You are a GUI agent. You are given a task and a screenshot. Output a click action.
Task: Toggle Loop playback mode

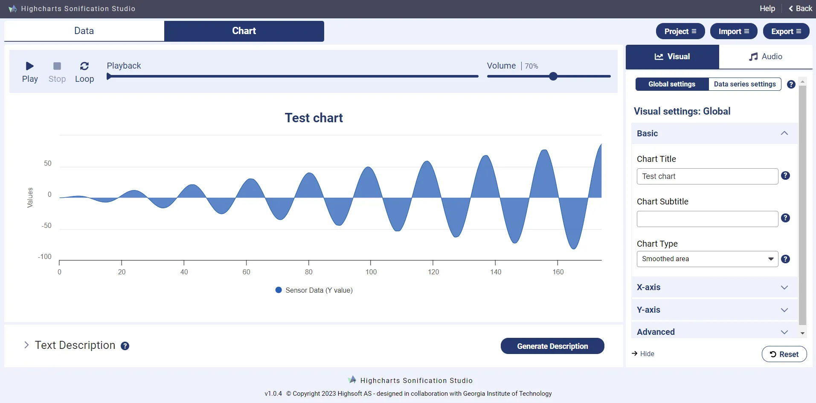click(x=84, y=72)
